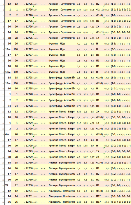Screen dimensions: 131x205
Task: Click 190 in the Брентфорд - Астон Віл row
Action: click(x=16, y=83)
